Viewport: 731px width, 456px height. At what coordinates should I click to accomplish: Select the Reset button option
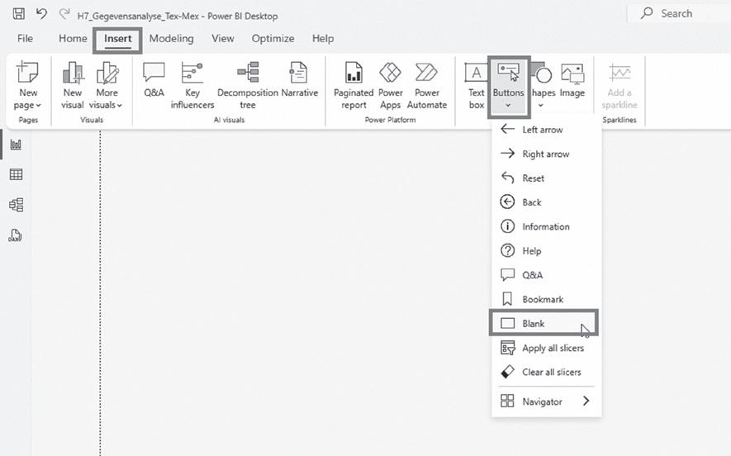(x=546, y=178)
